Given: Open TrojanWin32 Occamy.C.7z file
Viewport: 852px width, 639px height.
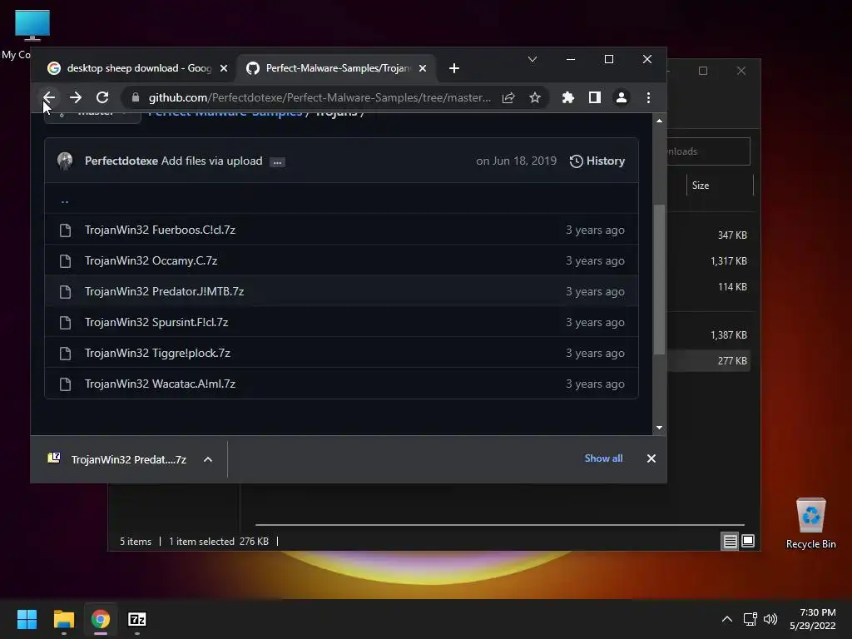Looking at the screenshot, I should coord(151,260).
